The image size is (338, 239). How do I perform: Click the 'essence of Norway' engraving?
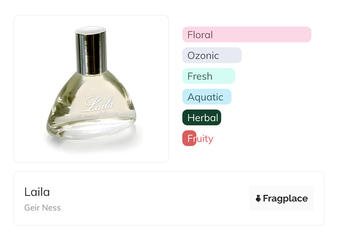click(99, 113)
